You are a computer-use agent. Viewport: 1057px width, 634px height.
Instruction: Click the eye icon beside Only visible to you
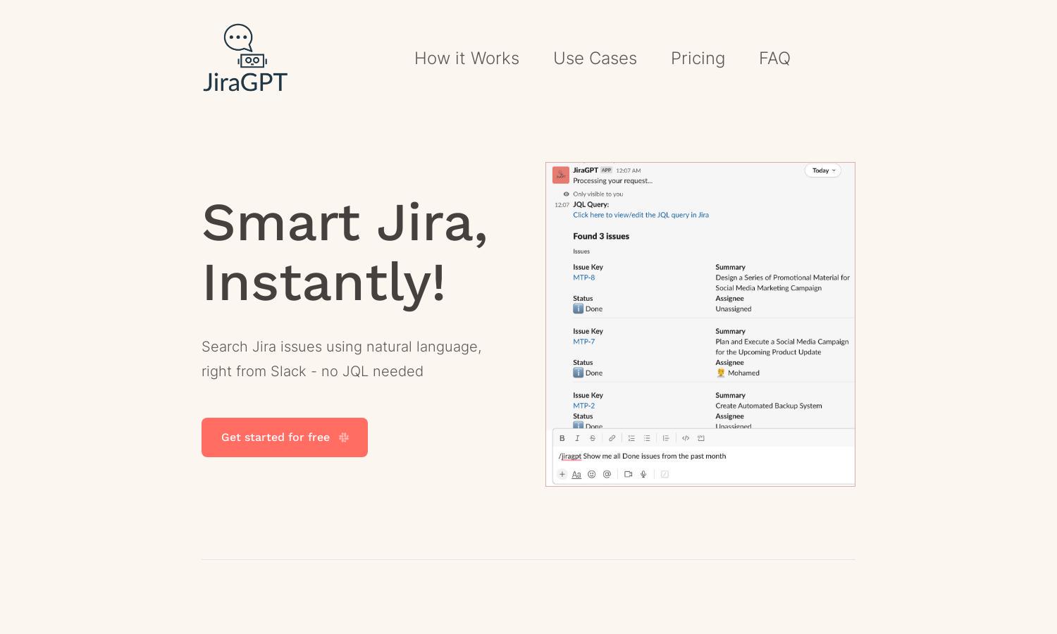tap(566, 194)
